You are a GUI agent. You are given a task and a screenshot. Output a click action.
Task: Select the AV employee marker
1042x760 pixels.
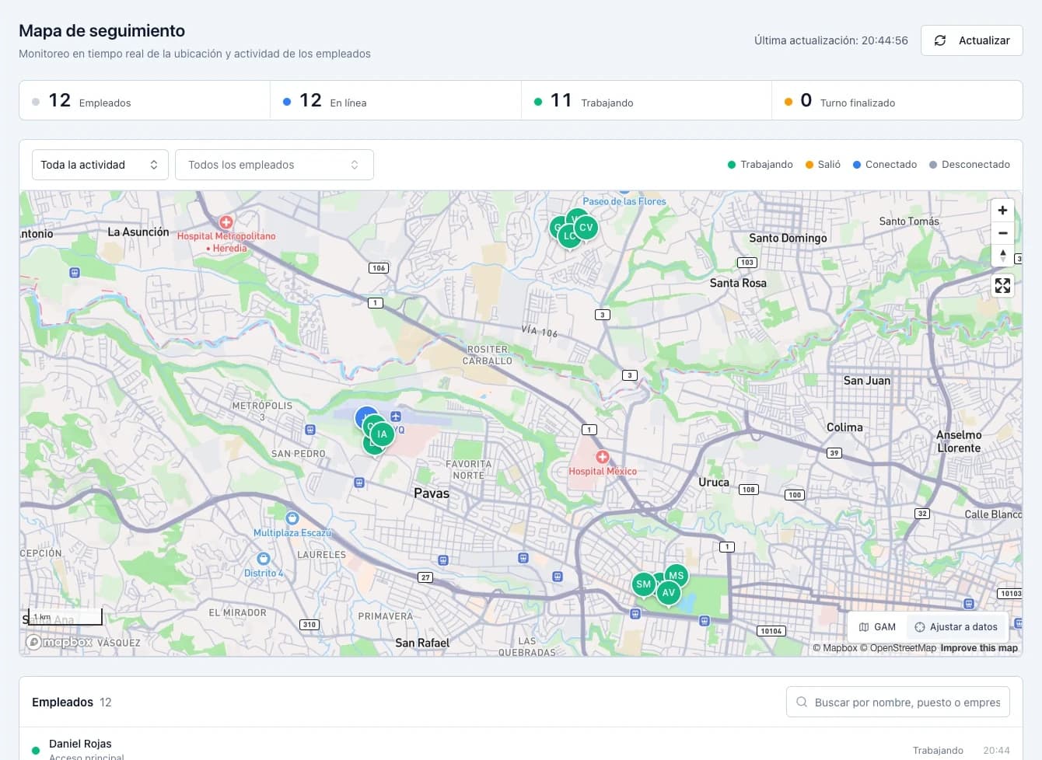(x=669, y=593)
